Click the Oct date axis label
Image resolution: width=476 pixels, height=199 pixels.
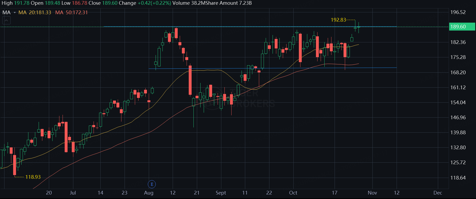click(293, 193)
